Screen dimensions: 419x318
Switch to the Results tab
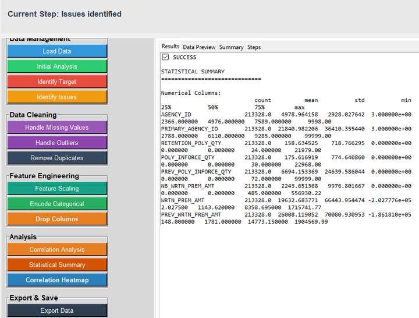[x=170, y=47]
